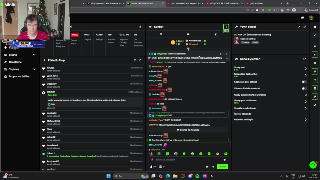Image resolution: width=320 pixels, height=180 pixels.
Task: Switch to kithoreks KNGL expres tab
Action: point(185,3)
